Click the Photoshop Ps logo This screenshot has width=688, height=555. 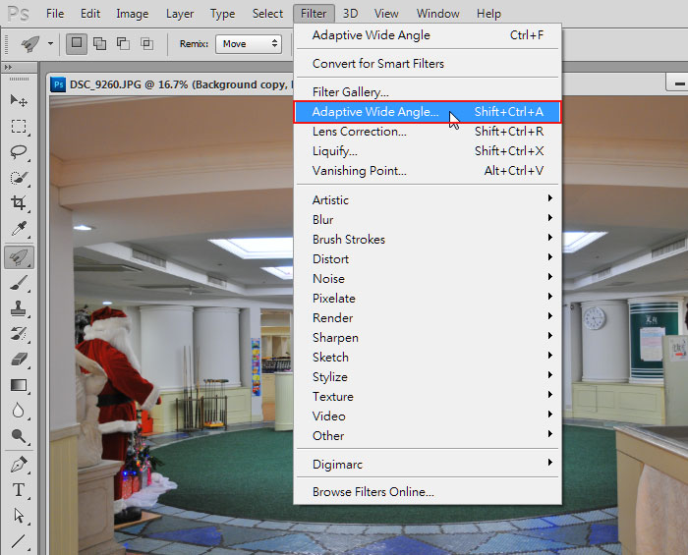19,14
